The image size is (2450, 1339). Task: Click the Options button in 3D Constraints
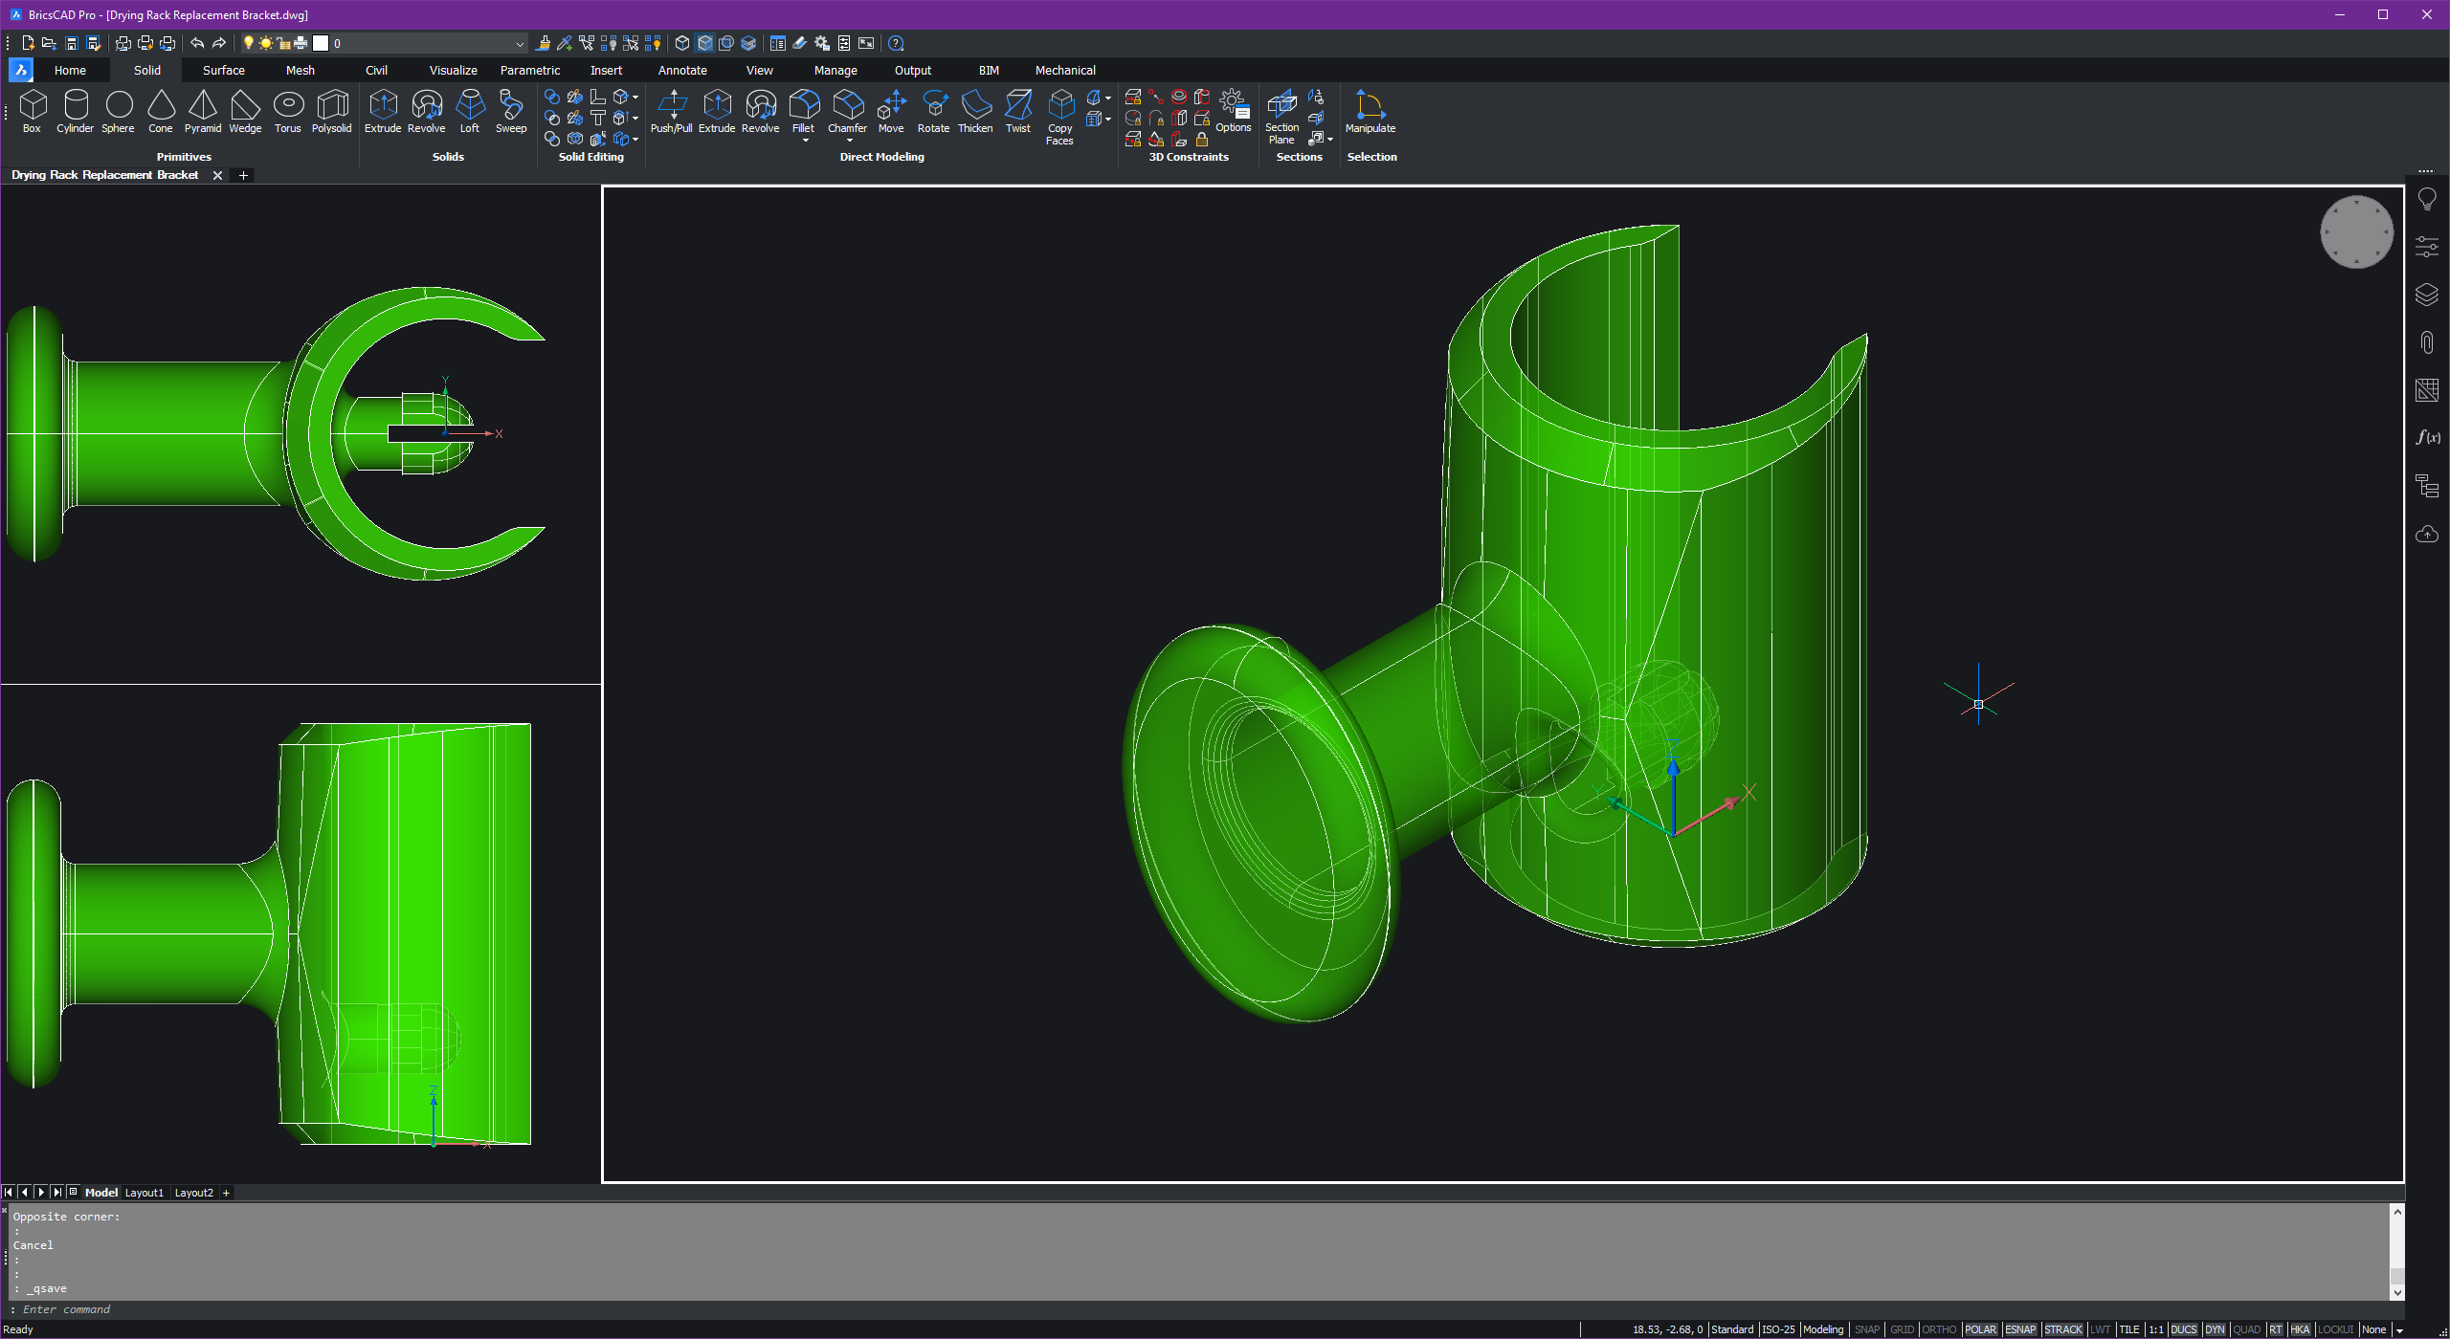pos(1234,105)
